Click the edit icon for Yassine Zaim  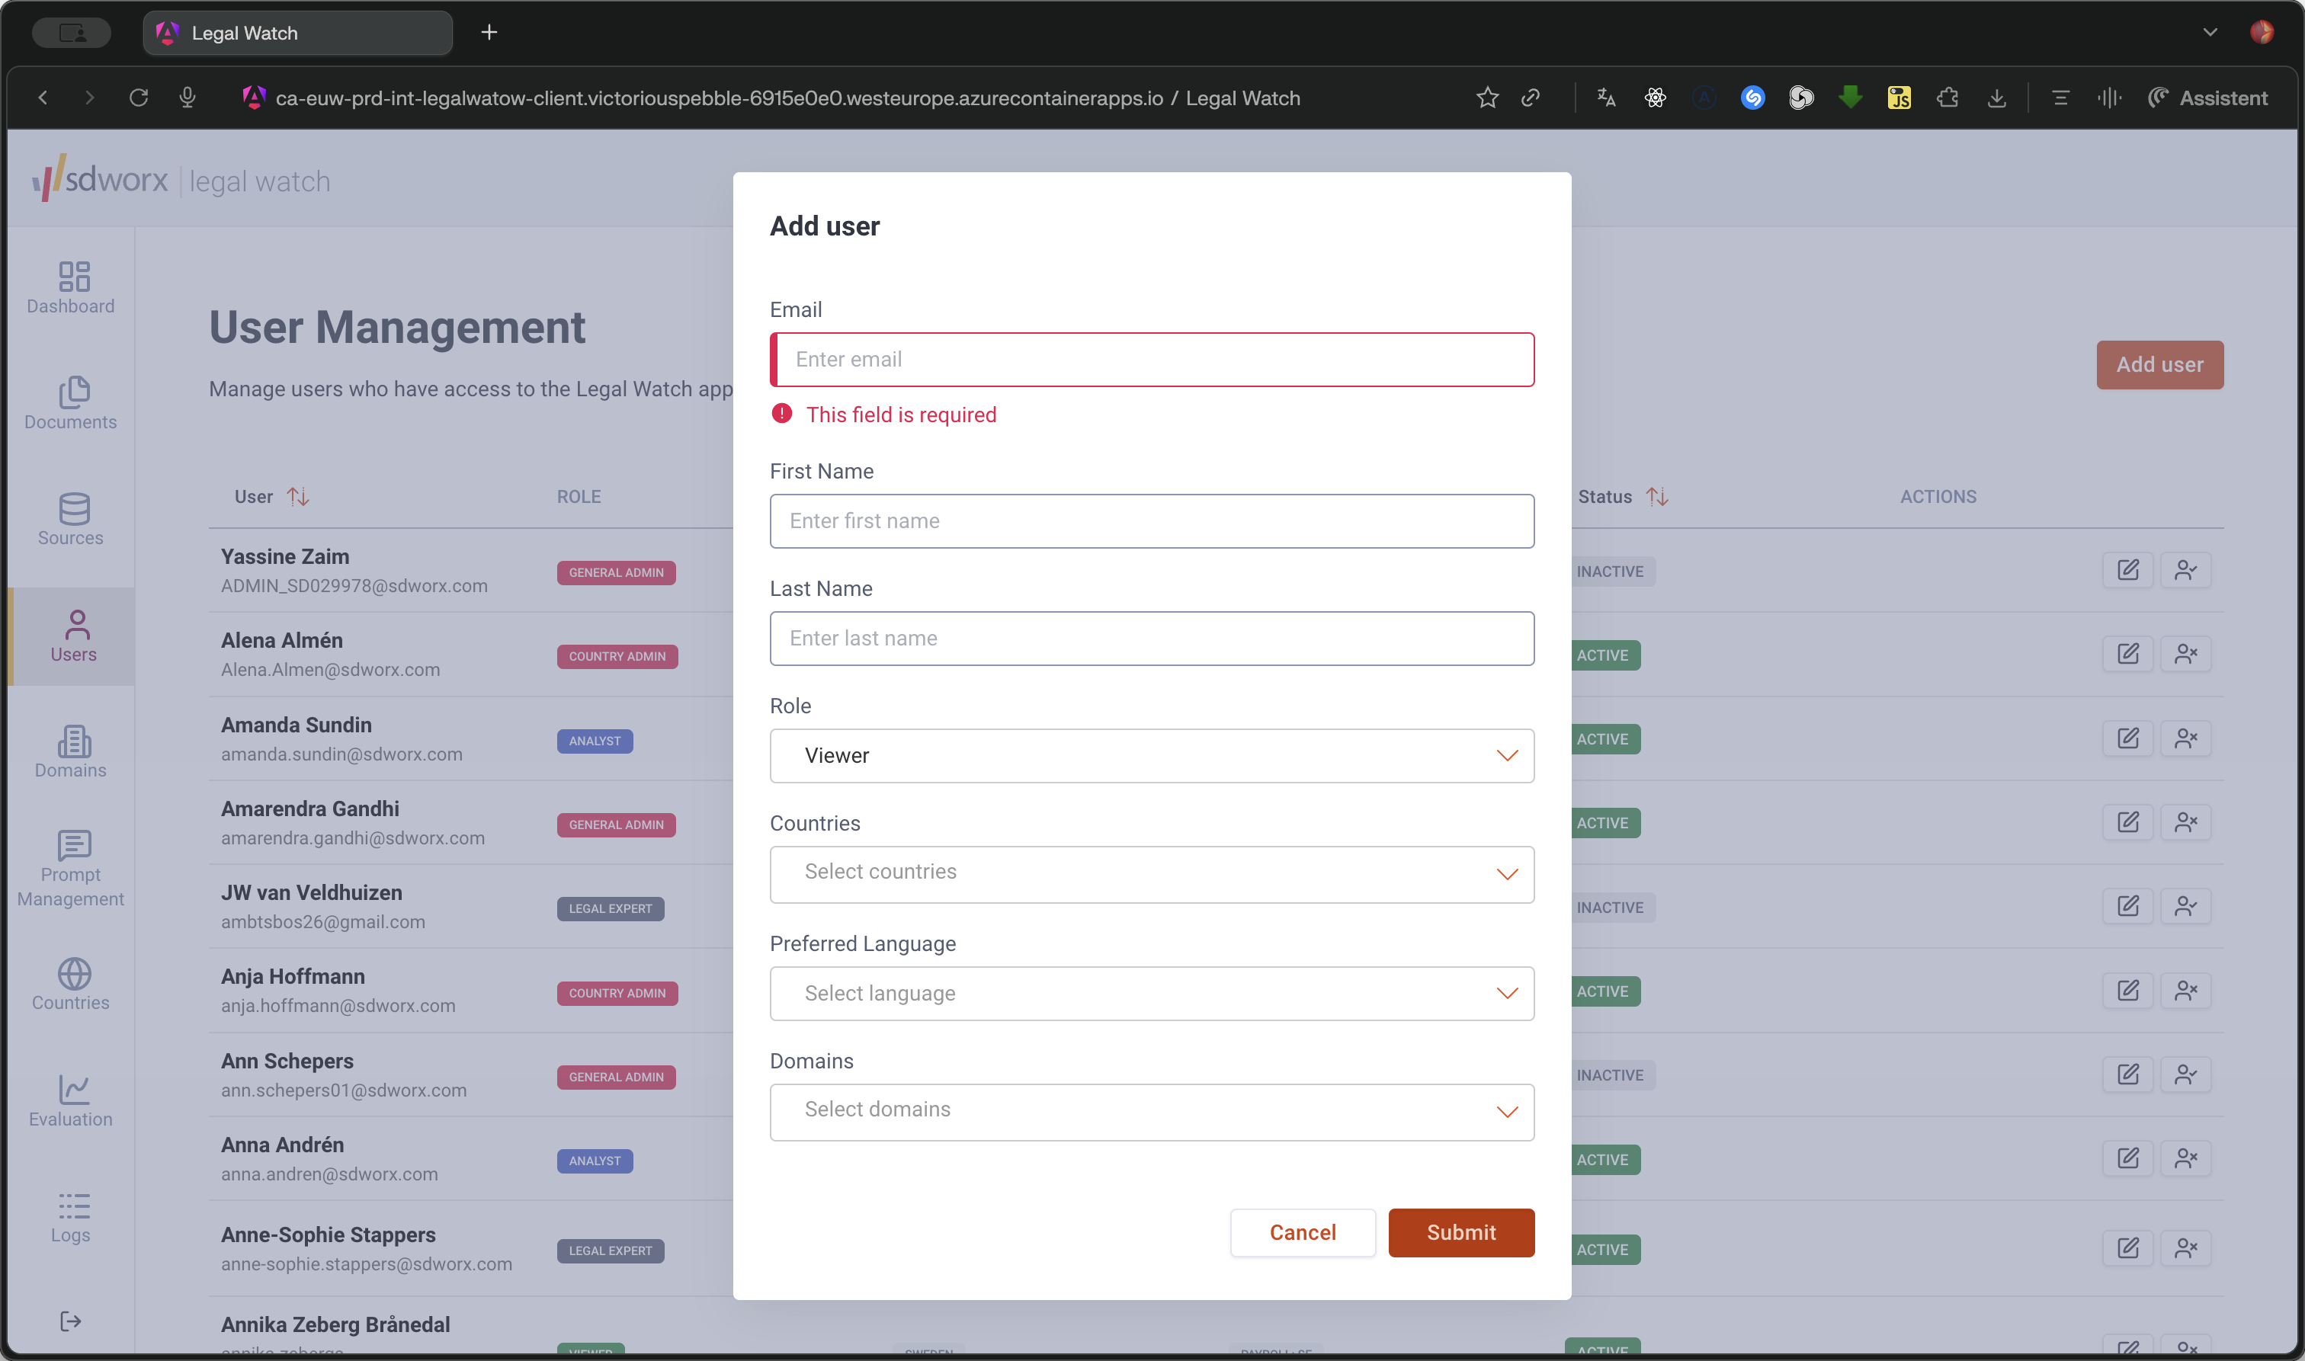tap(2128, 569)
